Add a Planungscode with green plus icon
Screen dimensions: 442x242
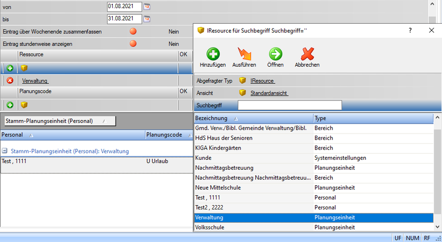(10, 104)
